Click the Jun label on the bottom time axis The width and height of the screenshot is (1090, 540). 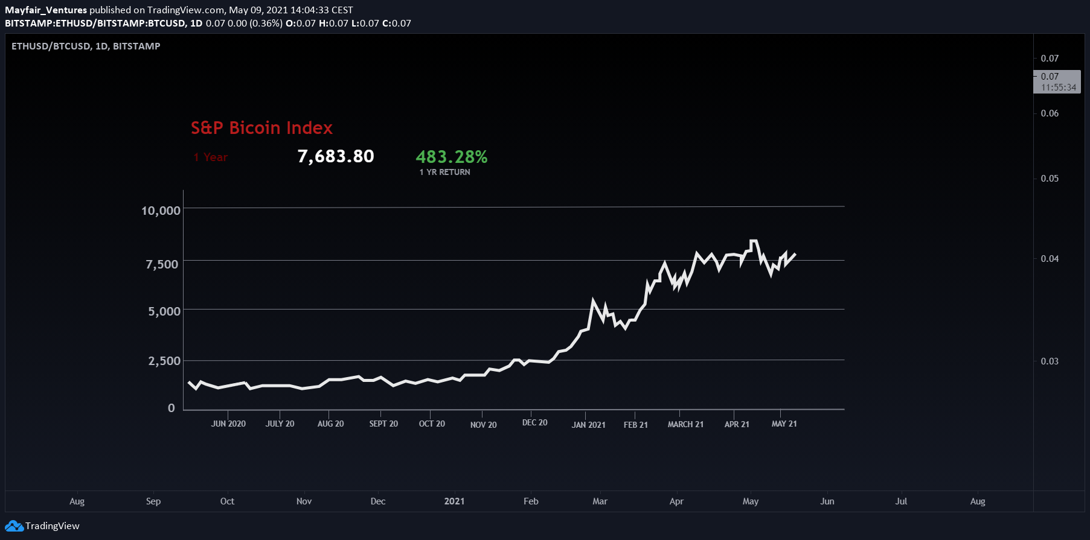(827, 501)
